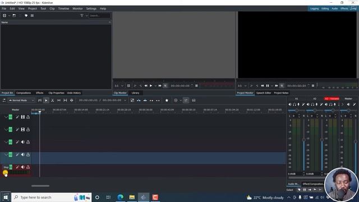
Task: Click the extract timeline zone icon
Action: [151, 100]
